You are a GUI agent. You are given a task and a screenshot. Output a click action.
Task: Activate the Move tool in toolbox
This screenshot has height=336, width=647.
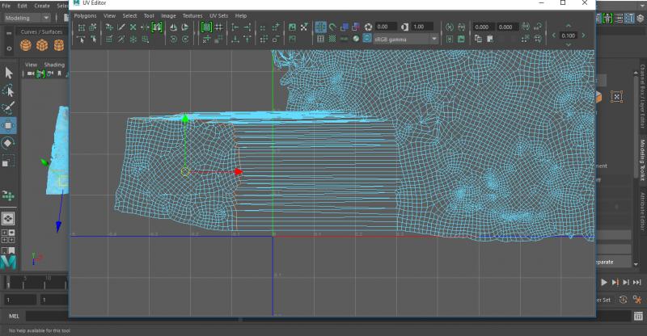(9, 125)
